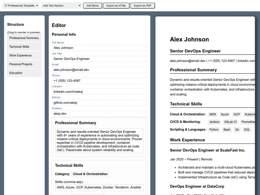
Task: Click the Jan 2020 – Present date line
Action: (x=191, y=159)
